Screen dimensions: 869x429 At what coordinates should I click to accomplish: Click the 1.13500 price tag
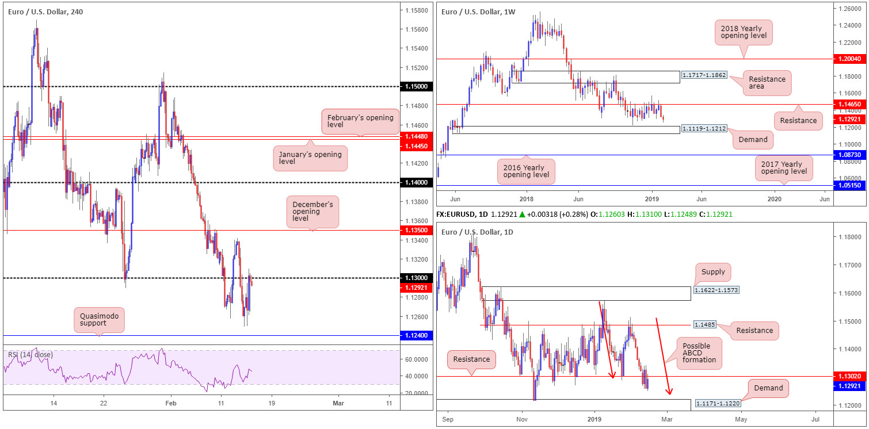point(416,230)
